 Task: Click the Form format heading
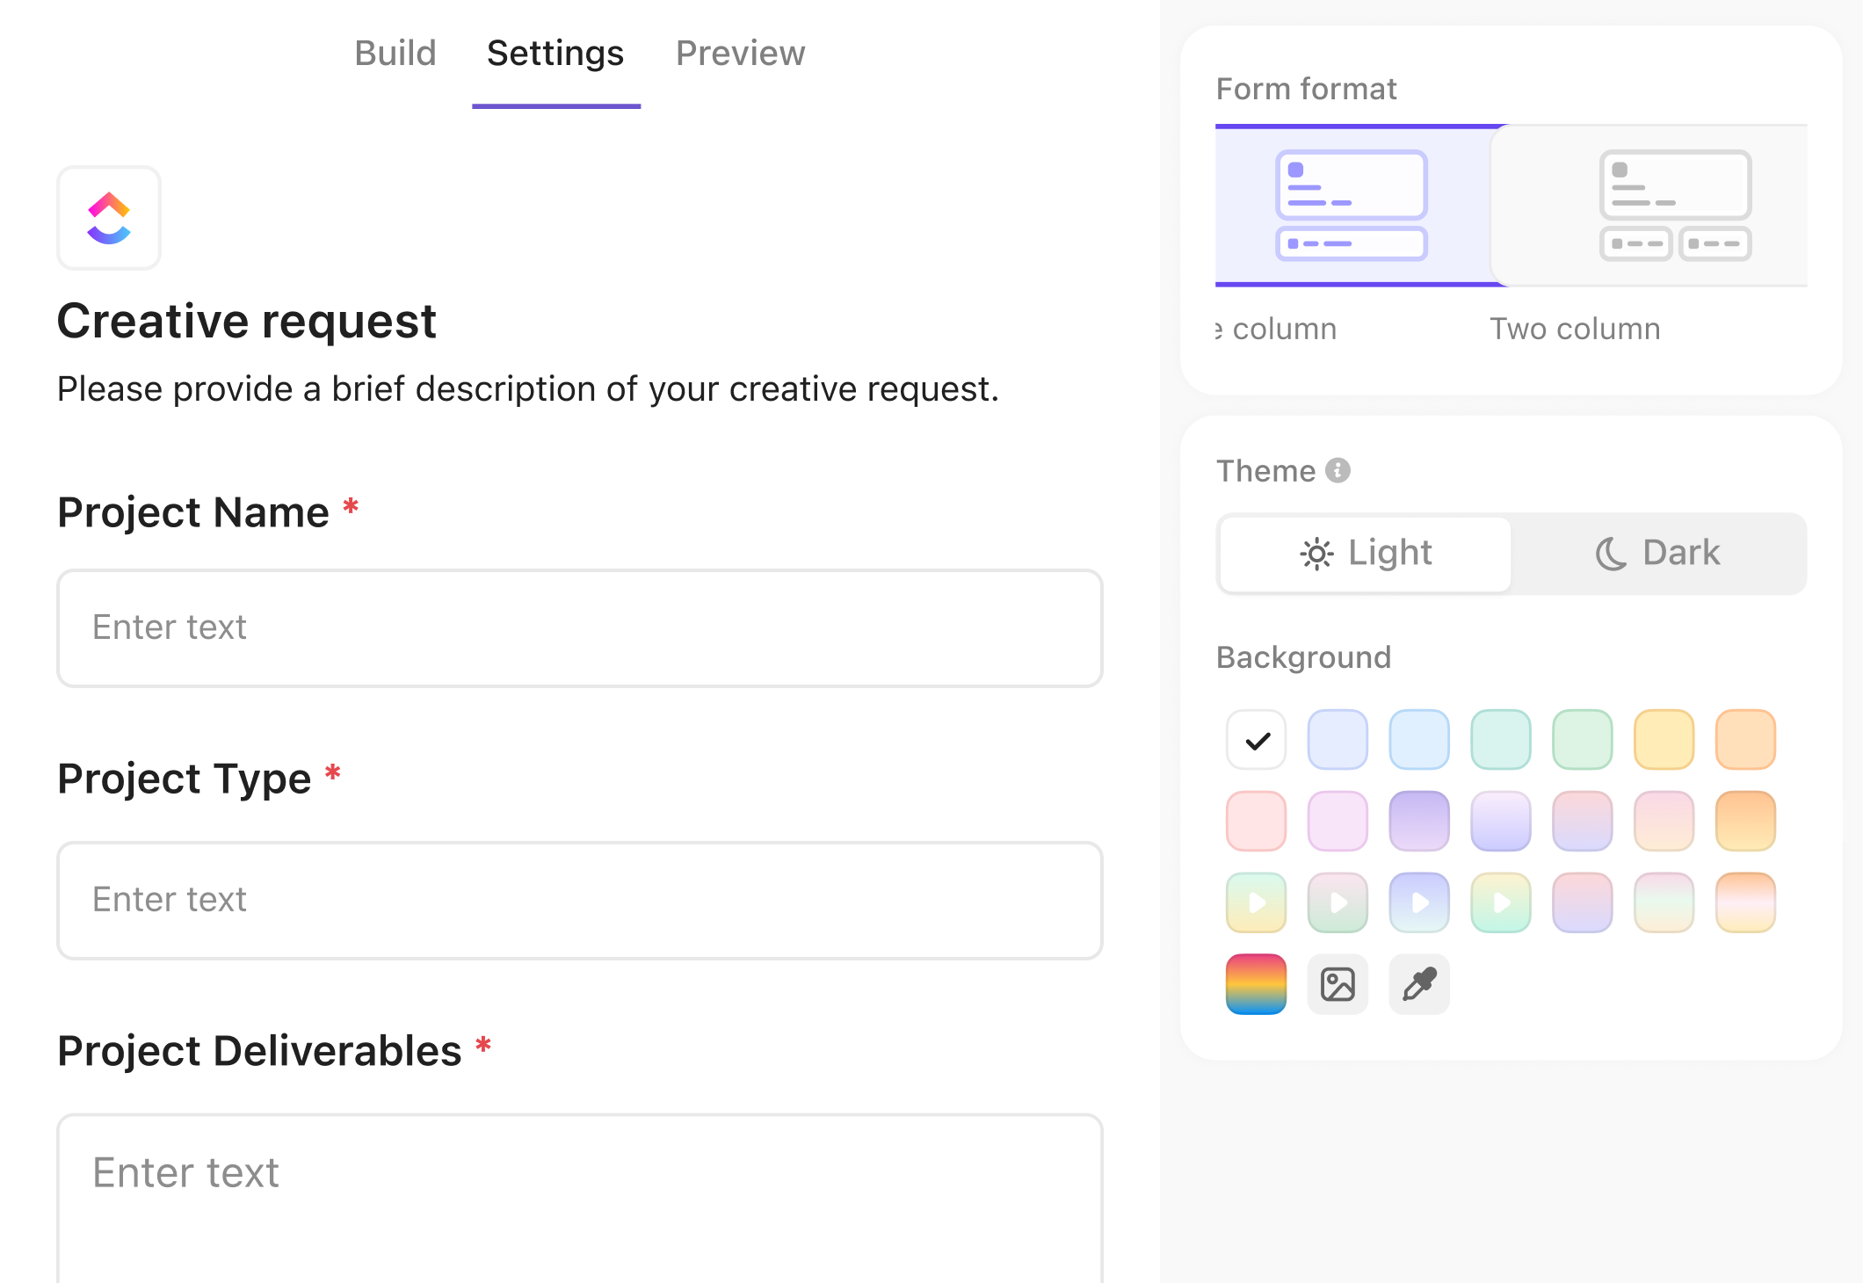[1307, 89]
